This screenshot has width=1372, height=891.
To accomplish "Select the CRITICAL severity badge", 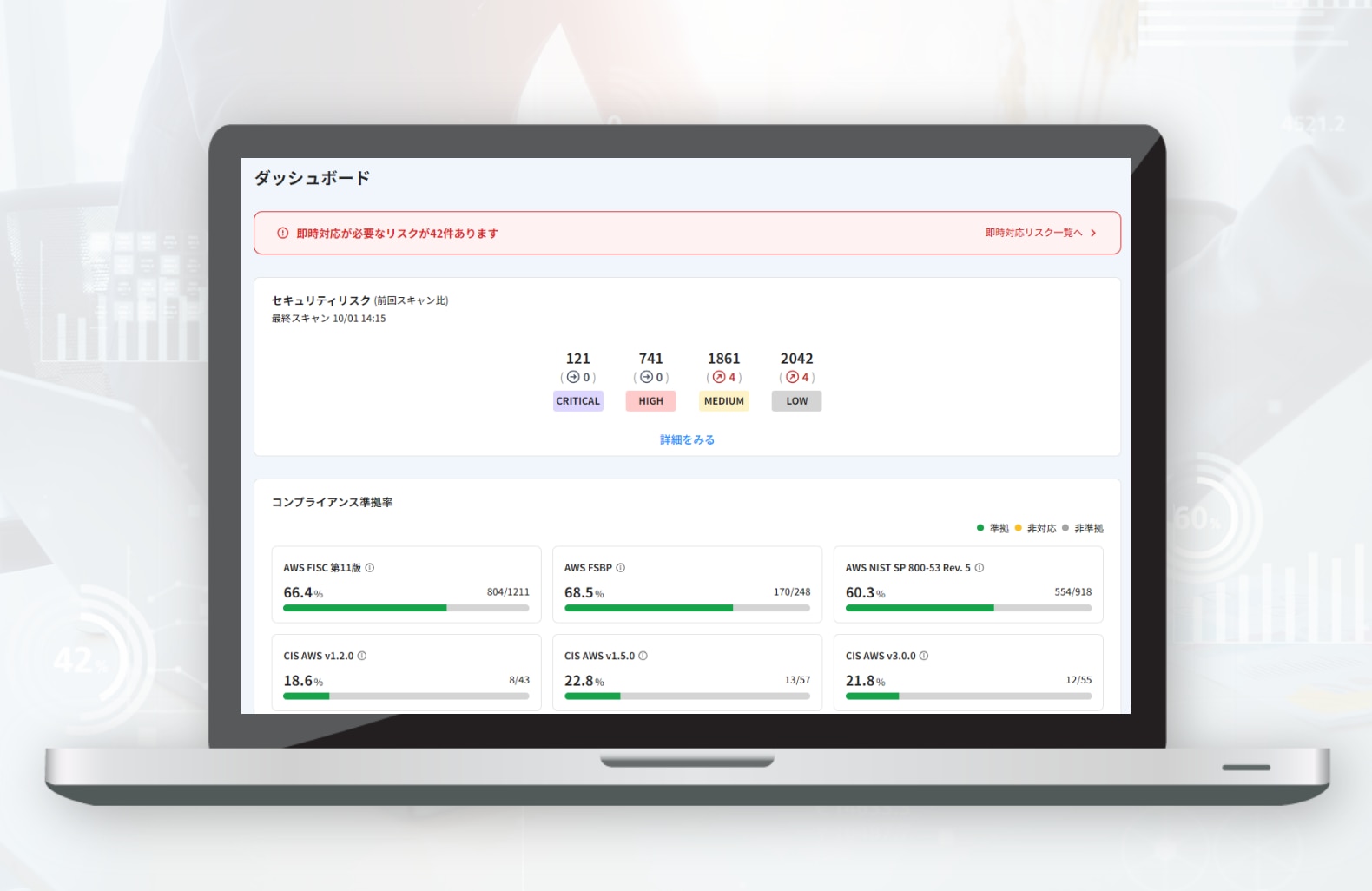I will point(578,401).
